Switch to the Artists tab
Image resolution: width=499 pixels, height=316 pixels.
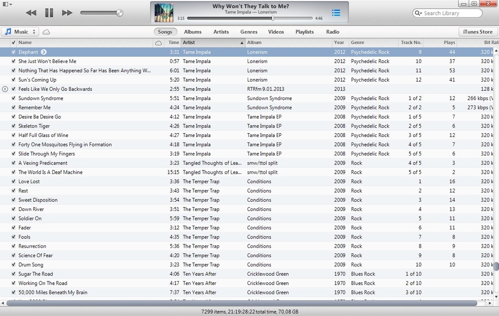[221, 32]
